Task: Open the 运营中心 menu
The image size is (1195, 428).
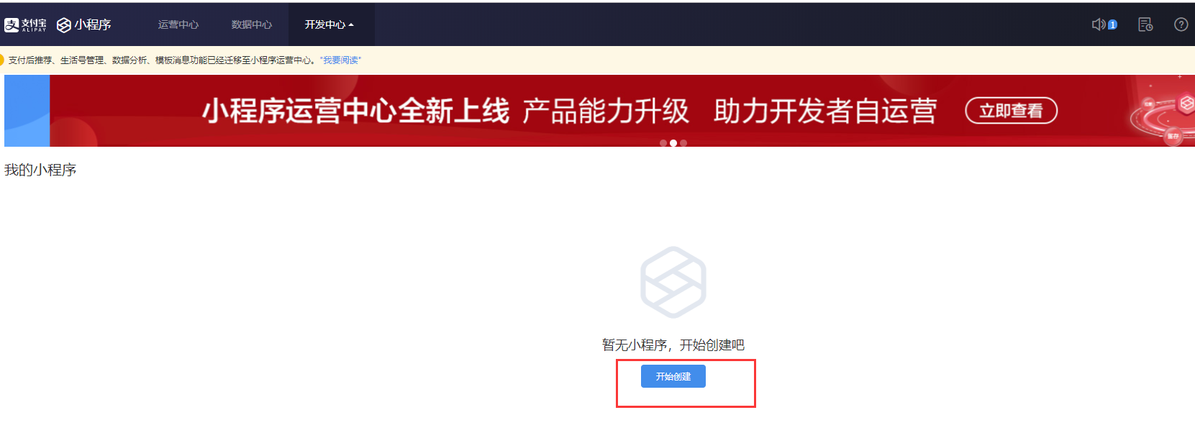Action: pos(178,24)
